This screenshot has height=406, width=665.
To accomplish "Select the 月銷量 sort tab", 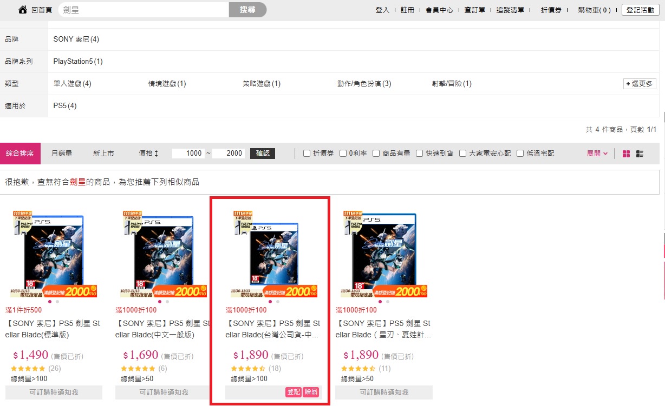I will point(62,154).
